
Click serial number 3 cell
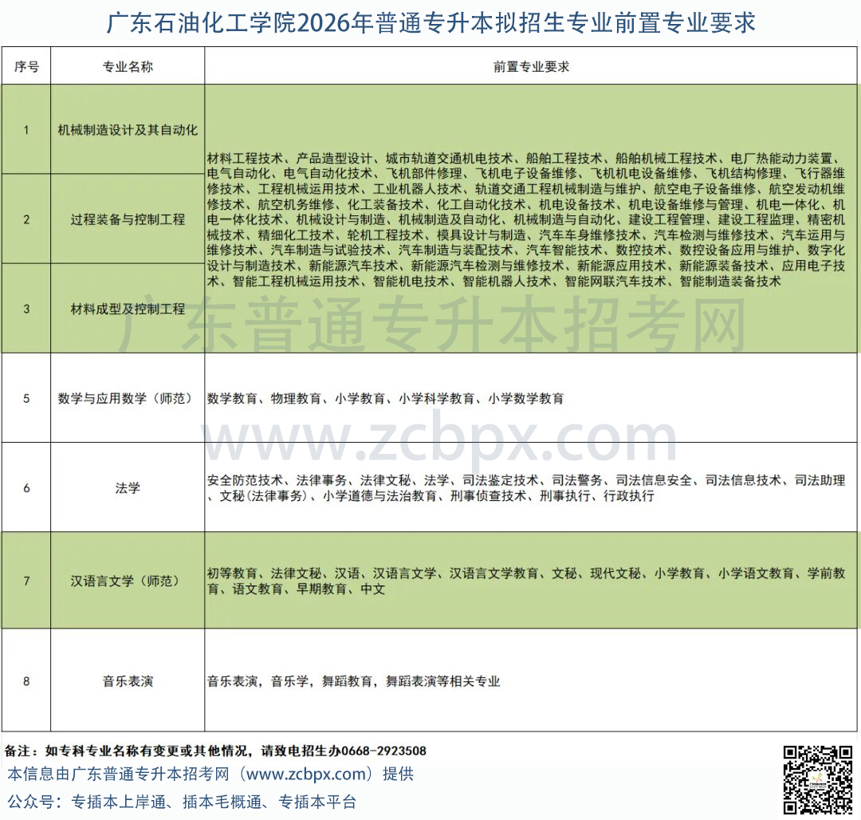click(x=26, y=309)
